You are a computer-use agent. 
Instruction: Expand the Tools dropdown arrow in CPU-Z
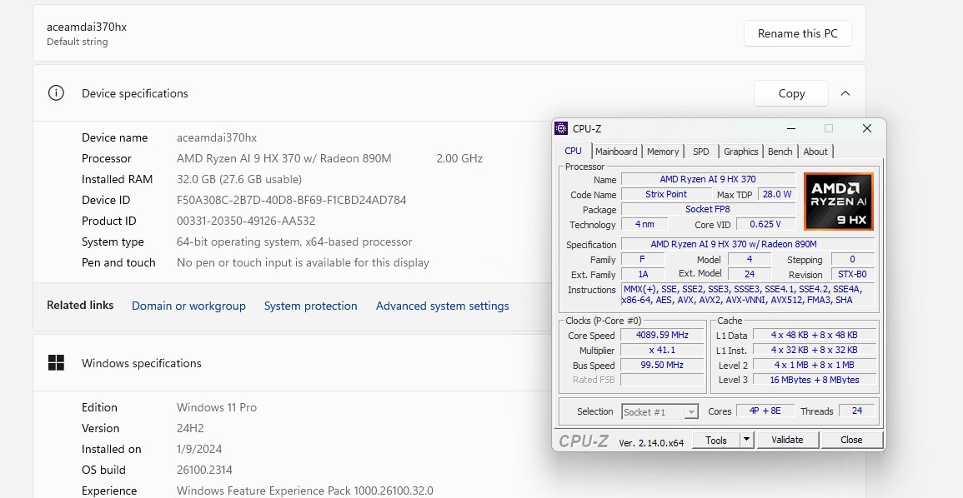point(746,440)
